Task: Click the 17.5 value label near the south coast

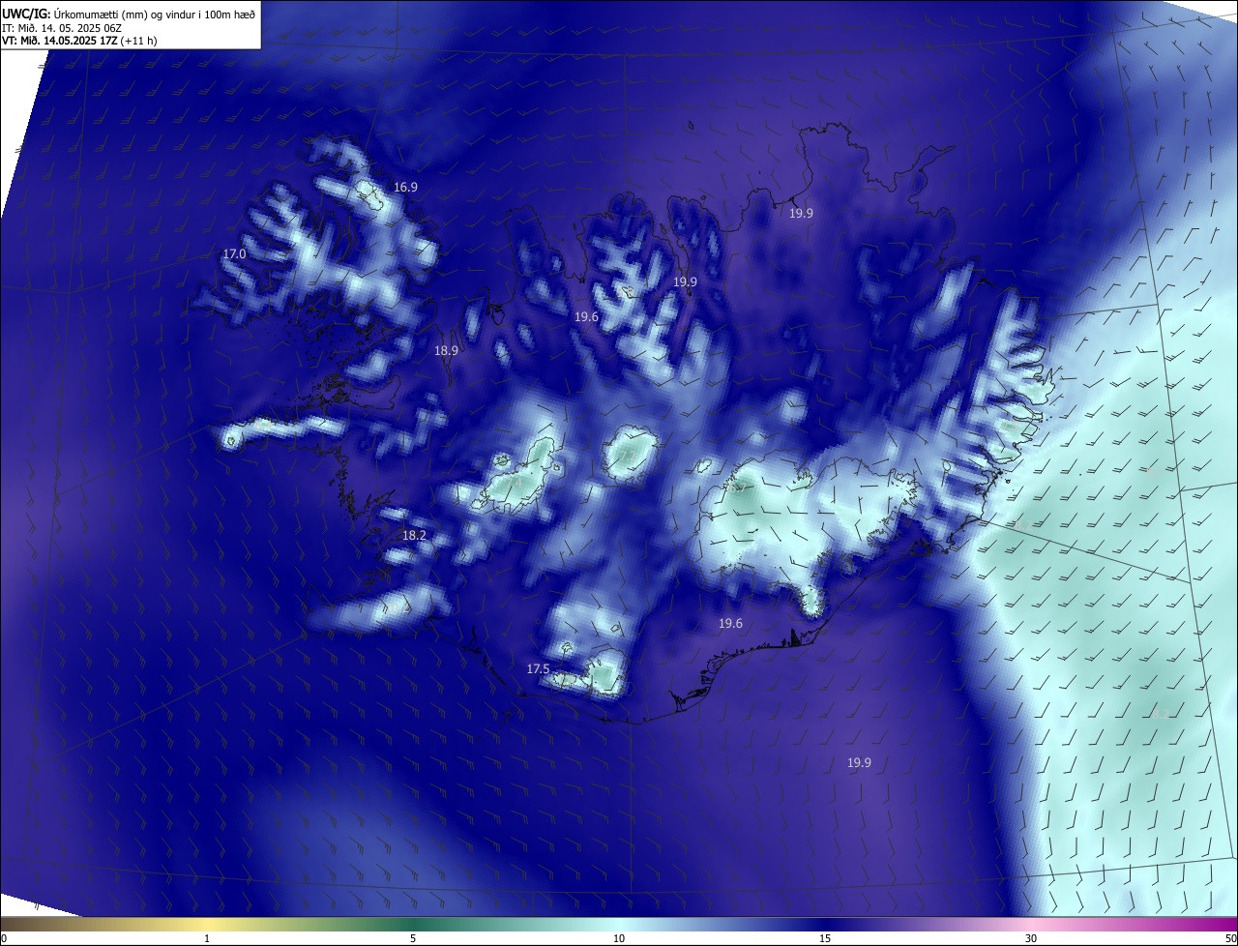Action: point(538,668)
